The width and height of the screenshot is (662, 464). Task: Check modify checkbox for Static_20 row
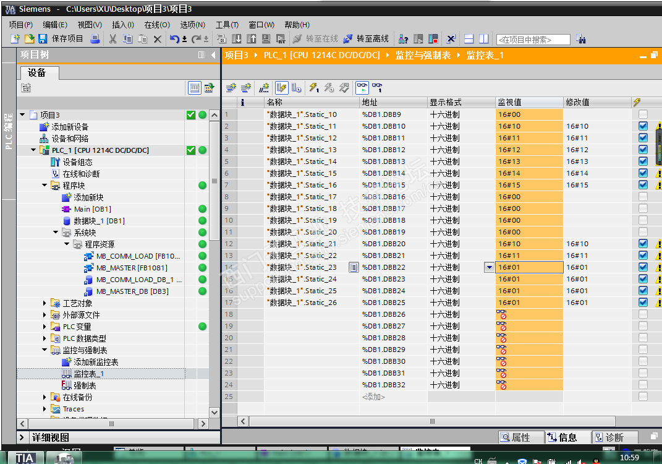pos(643,231)
